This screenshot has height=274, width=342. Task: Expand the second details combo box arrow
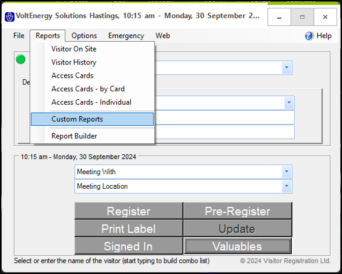coord(289,103)
